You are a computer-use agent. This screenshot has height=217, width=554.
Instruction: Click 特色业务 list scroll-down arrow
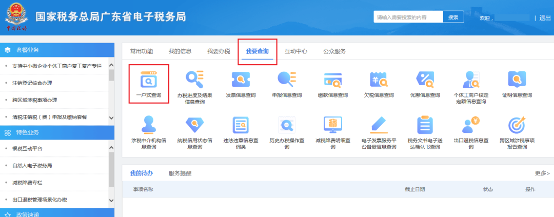pyautogui.click(x=111, y=201)
